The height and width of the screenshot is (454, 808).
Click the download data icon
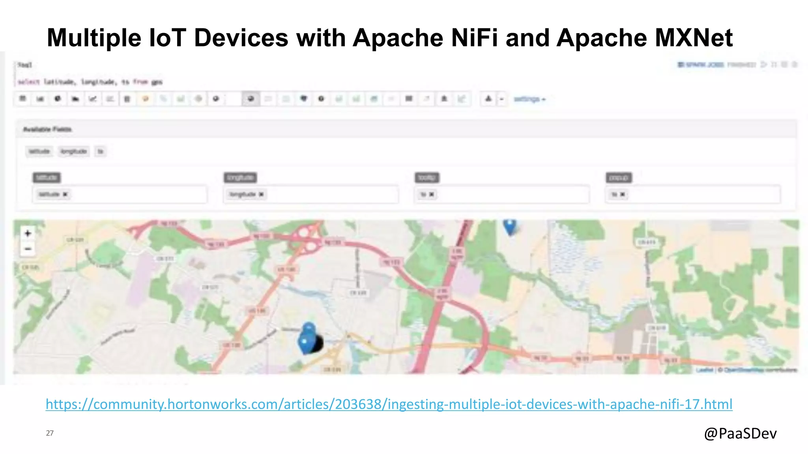click(488, 99)
